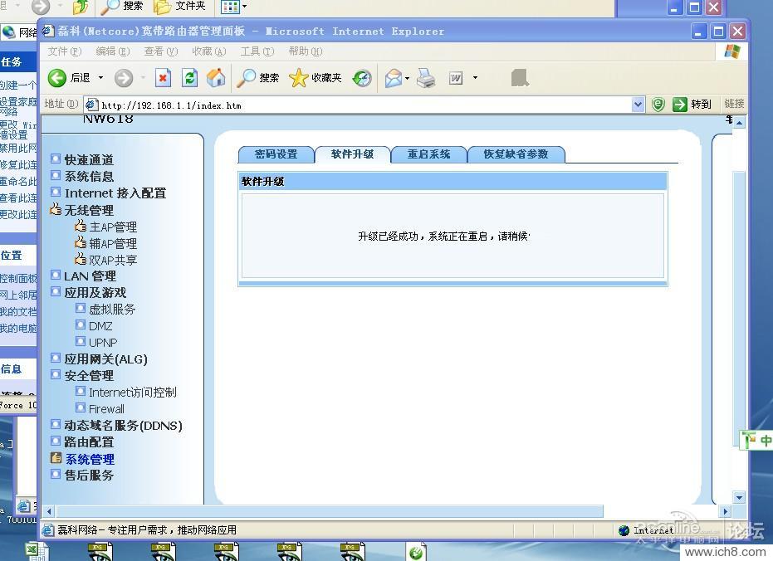Screen dimensions: 773x561
Task: Click the Stop loading icon
Action: (x=163, y=78)
